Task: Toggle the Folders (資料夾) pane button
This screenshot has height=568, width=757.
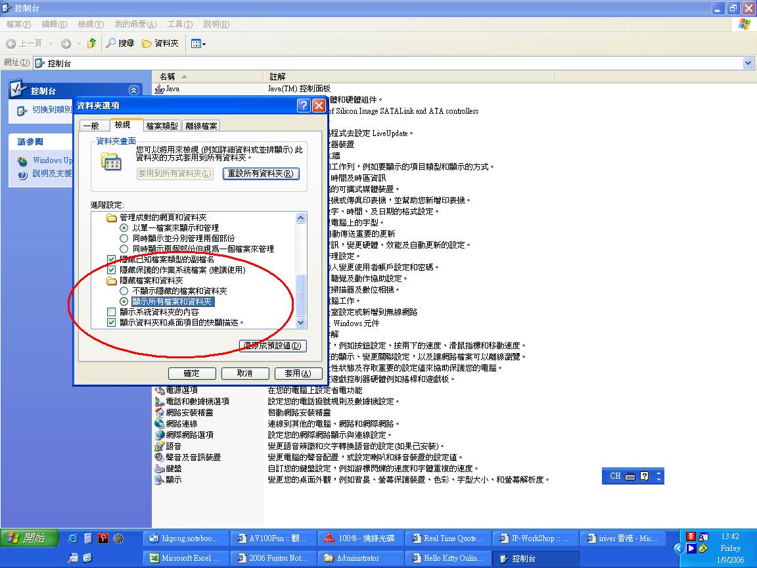Action: click(x=160, y=43)
